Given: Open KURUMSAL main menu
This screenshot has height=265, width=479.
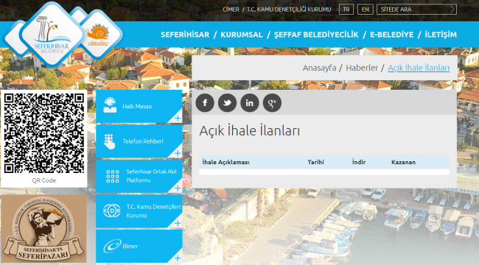Looking at the screenshot, I should coord(242,35).
